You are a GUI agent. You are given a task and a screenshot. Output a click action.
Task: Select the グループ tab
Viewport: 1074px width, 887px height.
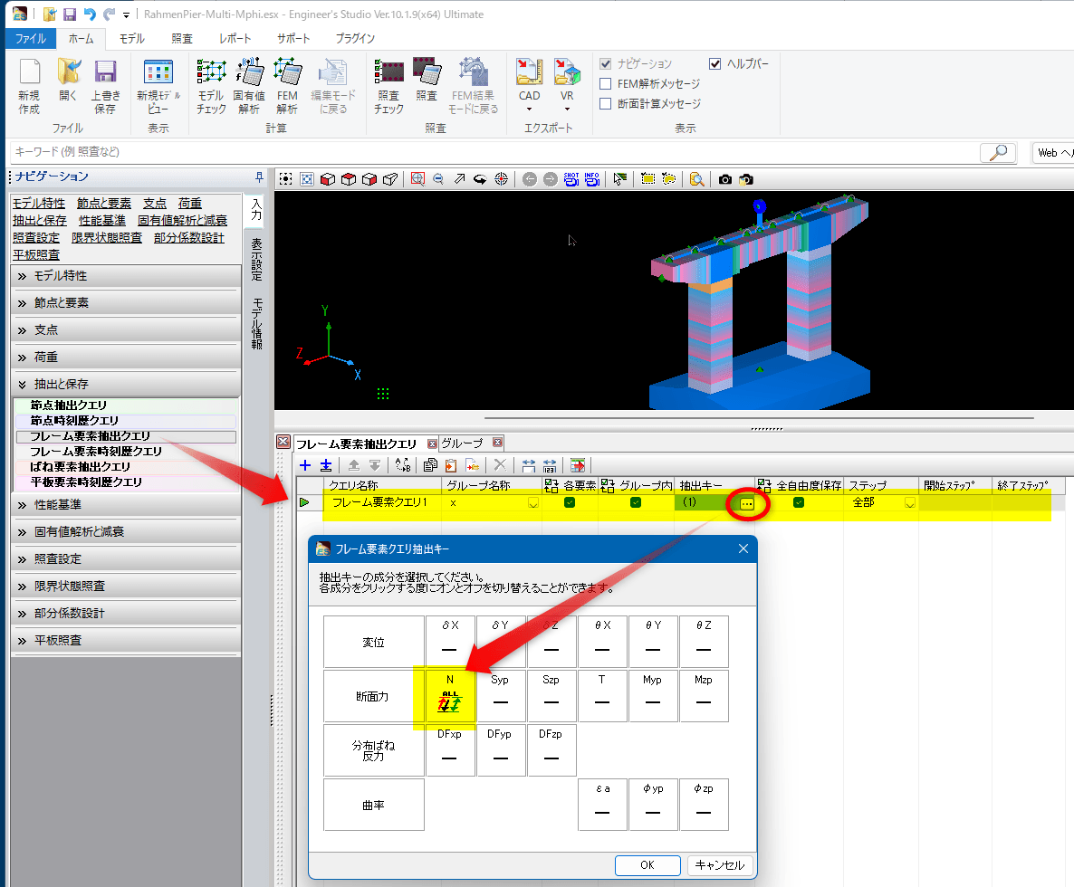[461, 443]
